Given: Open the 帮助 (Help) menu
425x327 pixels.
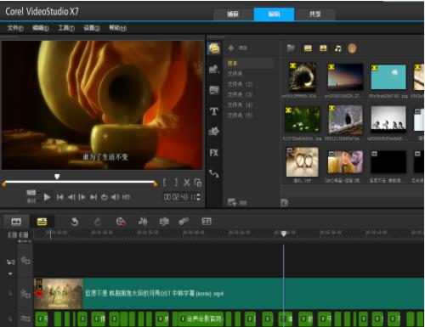Looking at the screenshot, I should click(118, 28).
